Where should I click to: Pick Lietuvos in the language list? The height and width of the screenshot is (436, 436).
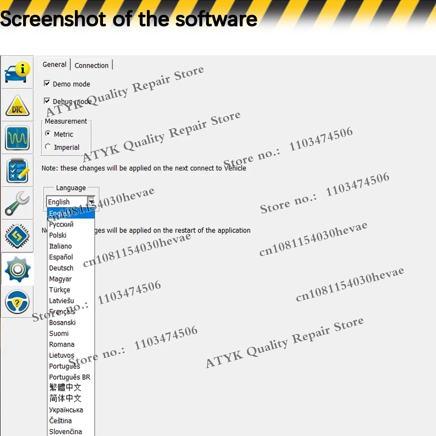(x=71, y=355)
